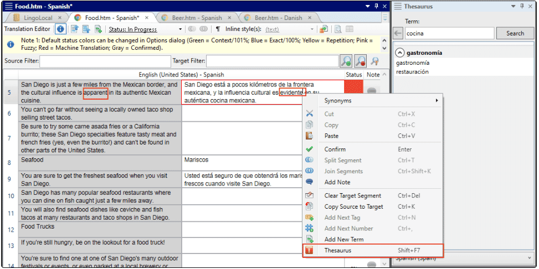Image resolution: width=539 pixels, height=269 pixels.
Task: Click the orange-green icon right of Inline style
Action: point(324,29)
